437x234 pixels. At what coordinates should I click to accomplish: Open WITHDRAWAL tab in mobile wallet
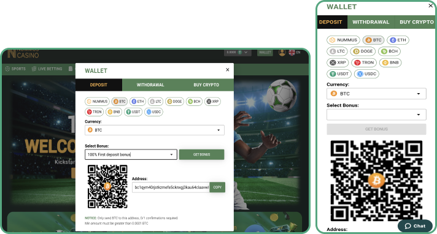pos(371,22)
